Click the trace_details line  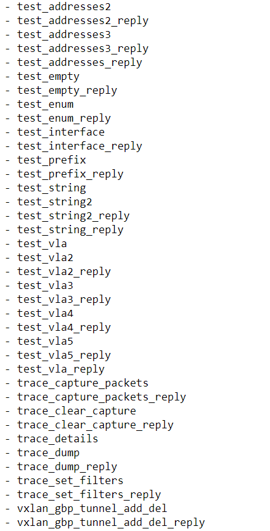[58, 438]
